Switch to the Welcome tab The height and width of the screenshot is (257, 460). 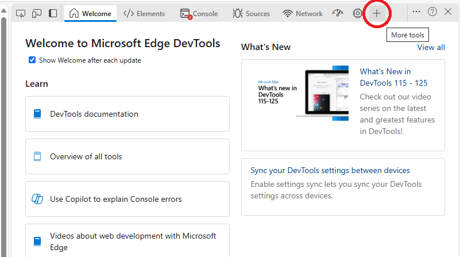(90, 13)
